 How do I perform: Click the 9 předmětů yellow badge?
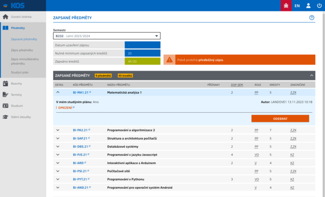click(x=103, y=76)
